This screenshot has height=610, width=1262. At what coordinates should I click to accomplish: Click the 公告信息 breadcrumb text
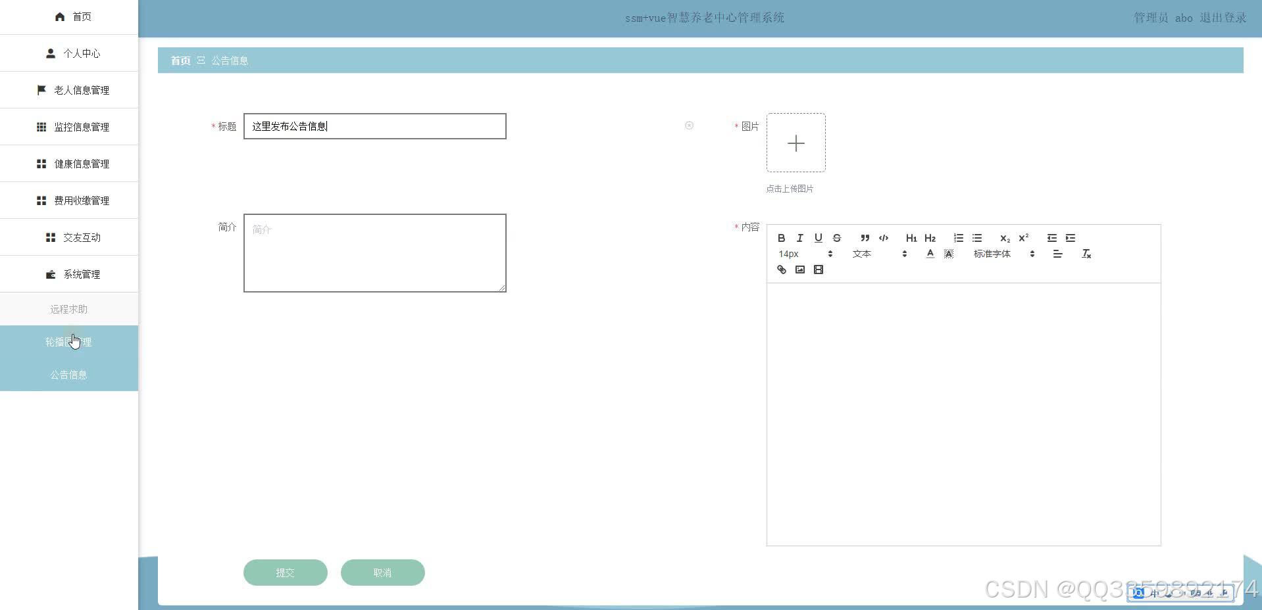[230, 60]
